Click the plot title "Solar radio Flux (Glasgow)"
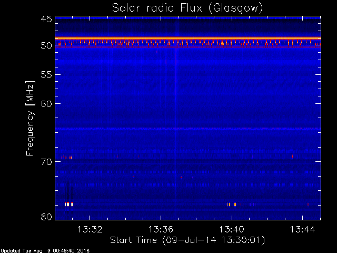 (187, 8)
